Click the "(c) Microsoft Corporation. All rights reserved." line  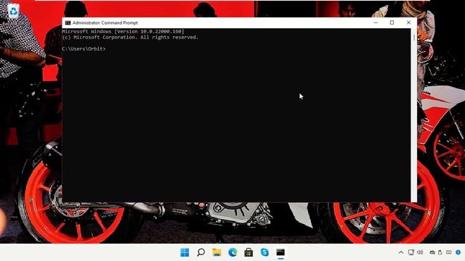130,37
